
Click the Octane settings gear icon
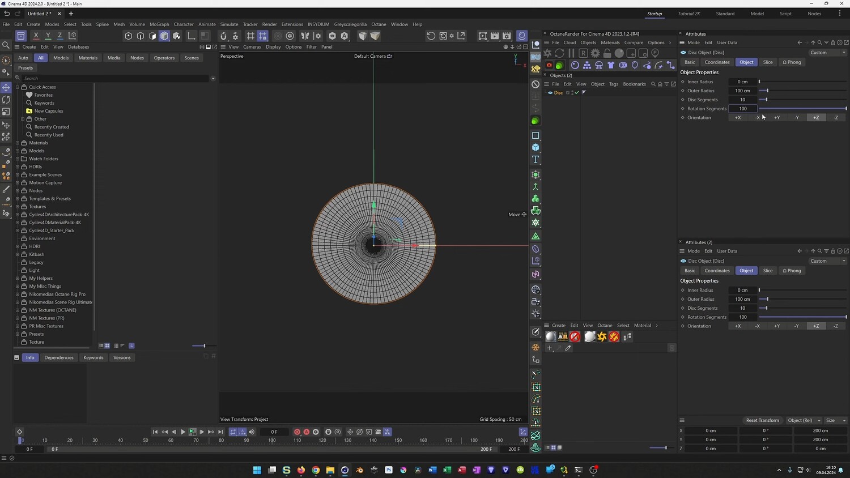point(595,53)
